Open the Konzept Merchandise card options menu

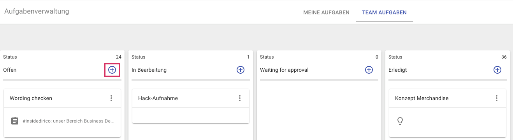coord(497,98)
